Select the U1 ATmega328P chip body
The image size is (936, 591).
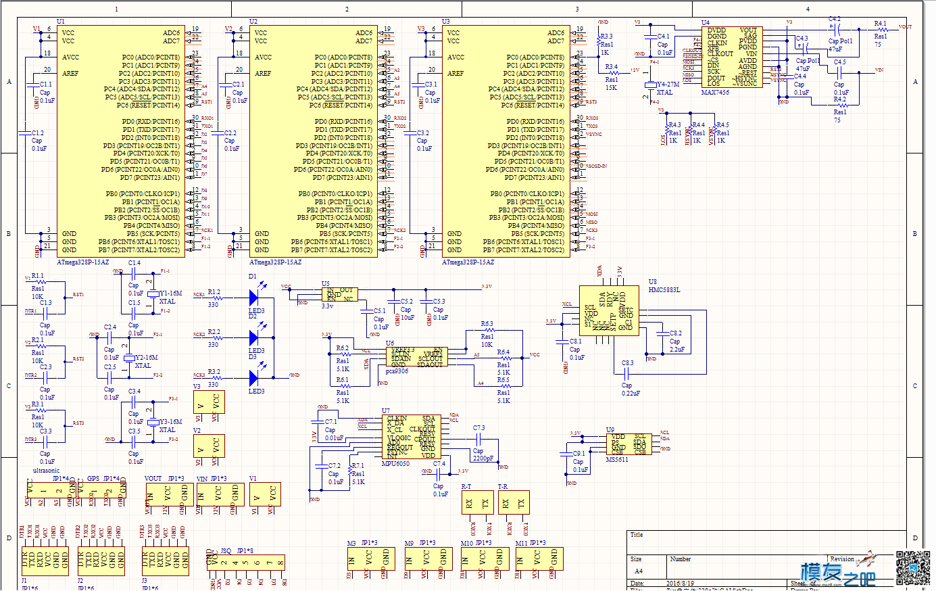coord(120,141)
